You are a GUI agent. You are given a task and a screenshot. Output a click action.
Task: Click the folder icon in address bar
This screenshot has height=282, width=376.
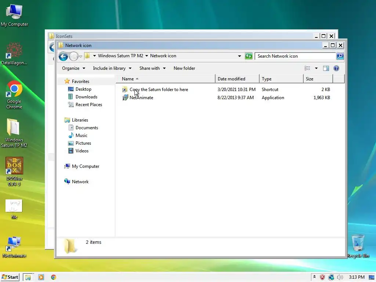point(87,56)
